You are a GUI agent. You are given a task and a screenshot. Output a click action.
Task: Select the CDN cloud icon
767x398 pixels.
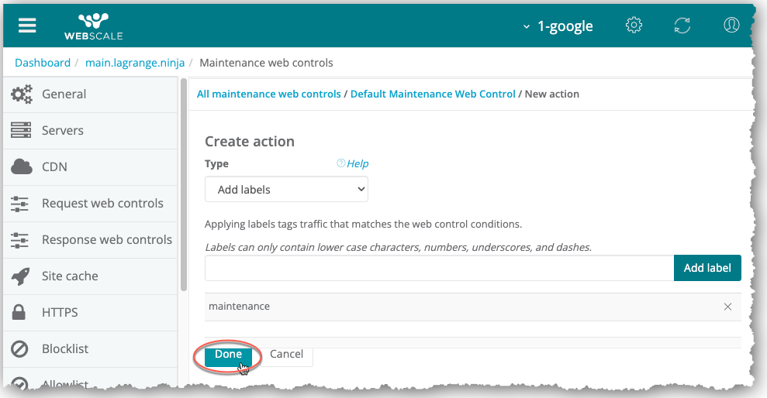[21, 167]
